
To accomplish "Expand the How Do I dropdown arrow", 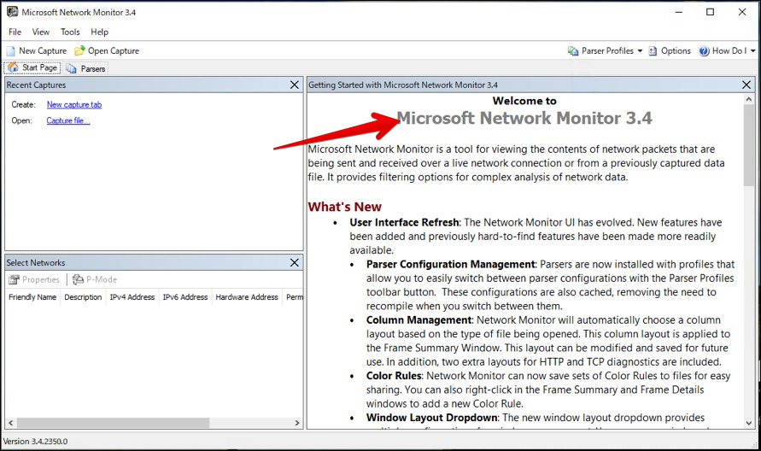I will click(x=751, y=51).
